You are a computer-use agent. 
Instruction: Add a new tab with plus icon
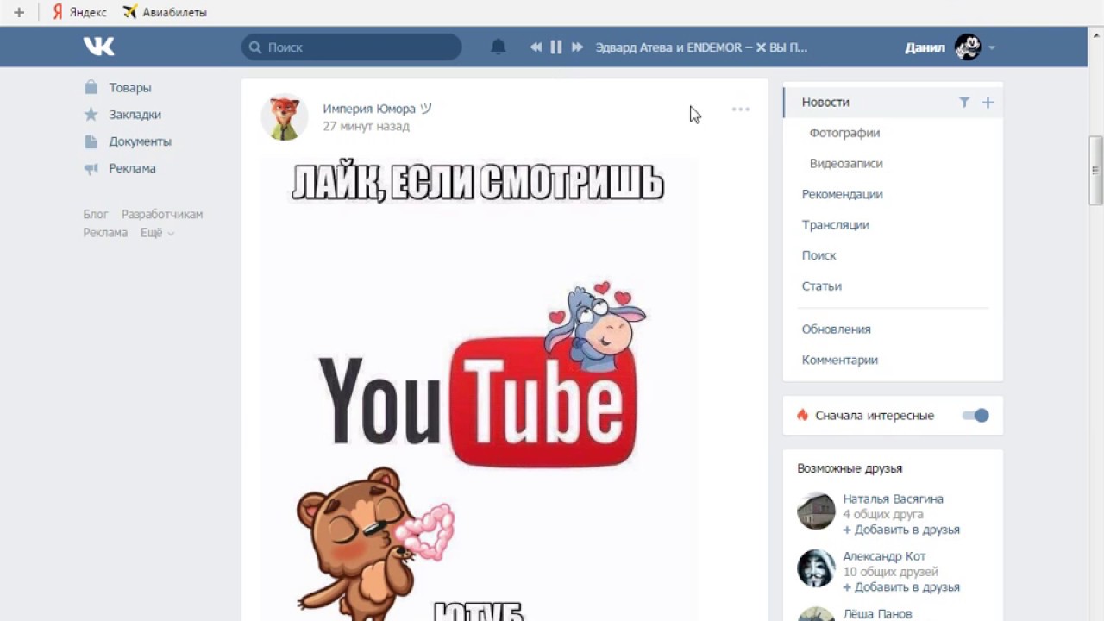(x=988, y=102)
